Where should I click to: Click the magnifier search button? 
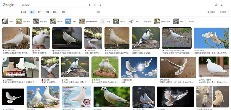tap(100, 5)
